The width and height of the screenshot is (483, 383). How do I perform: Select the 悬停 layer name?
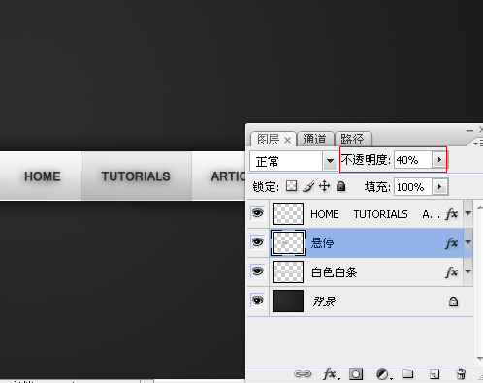(322, 243)
